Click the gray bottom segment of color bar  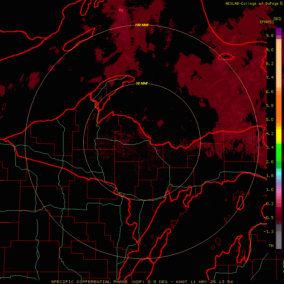tap(279, 237)
